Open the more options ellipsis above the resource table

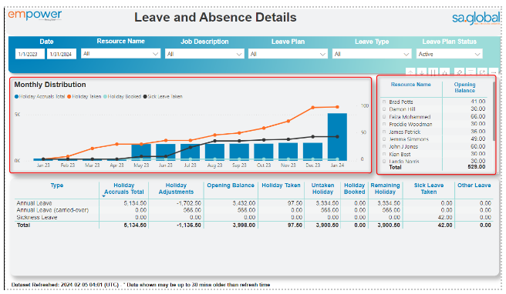tap(494, 72)
